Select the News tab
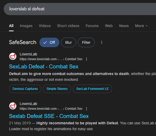 (124, 26)
